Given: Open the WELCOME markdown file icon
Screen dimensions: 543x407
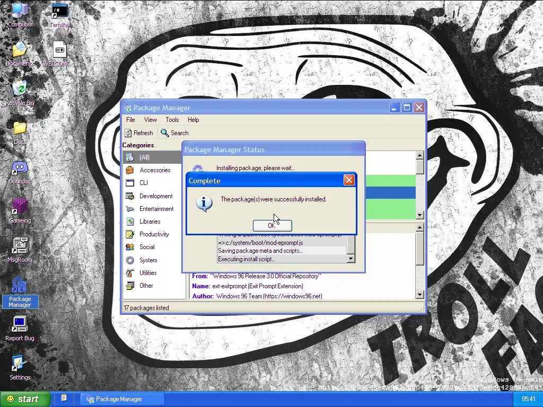Looking at the screenshot, I should click(59, 54).
